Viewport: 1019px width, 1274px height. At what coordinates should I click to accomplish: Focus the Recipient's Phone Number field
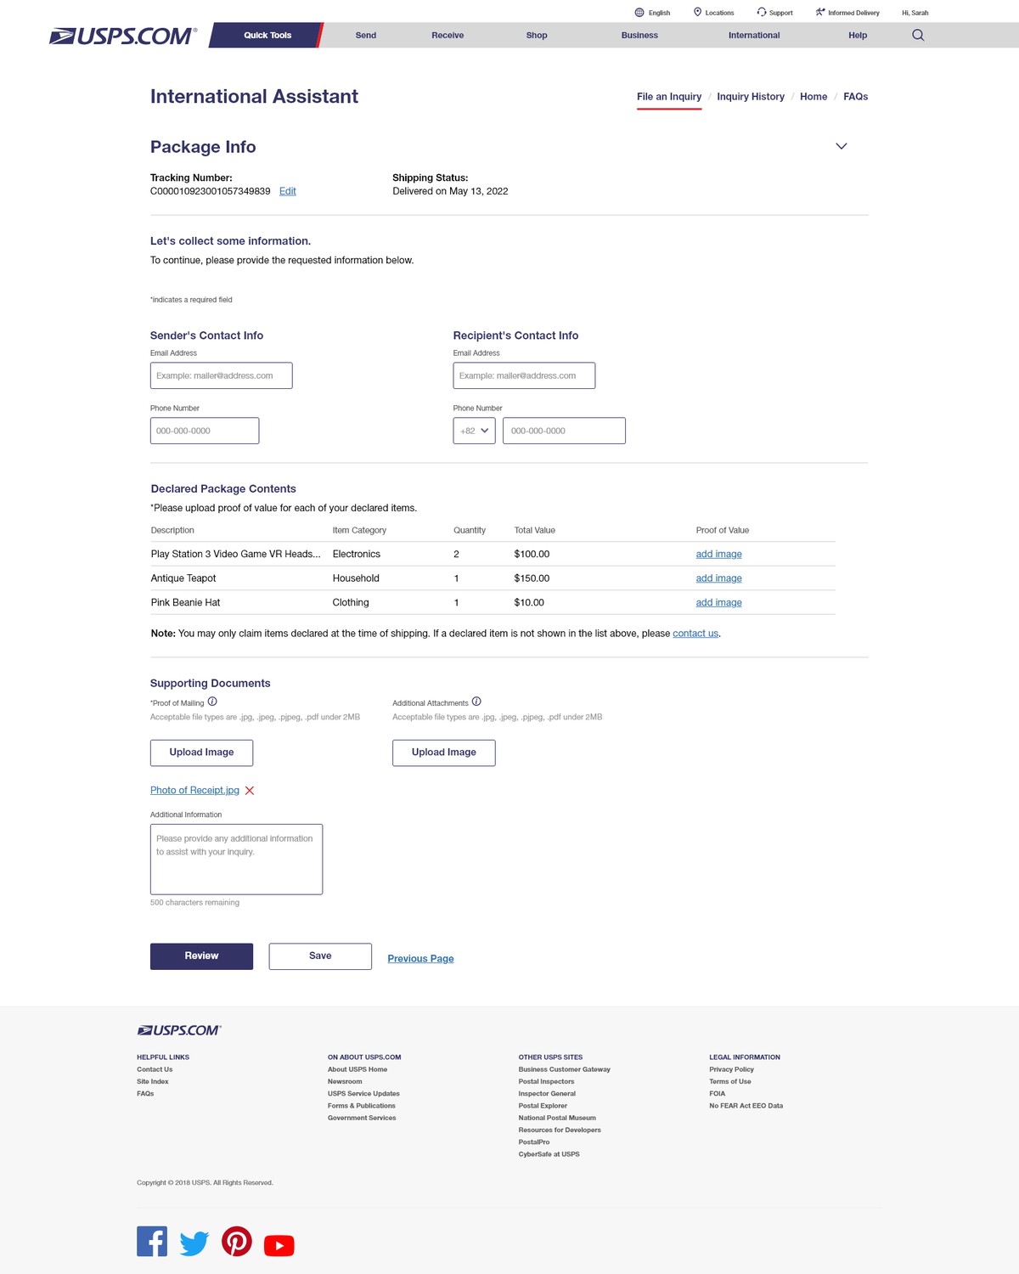(564, 431)
